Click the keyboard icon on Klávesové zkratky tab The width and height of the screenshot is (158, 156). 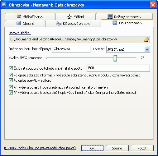[x=59, y=23]
